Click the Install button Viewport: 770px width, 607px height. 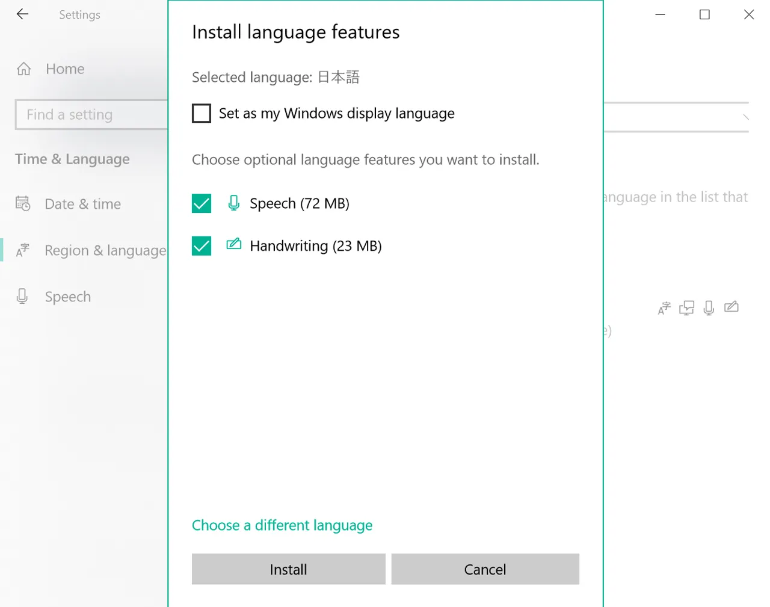(288, 569)
